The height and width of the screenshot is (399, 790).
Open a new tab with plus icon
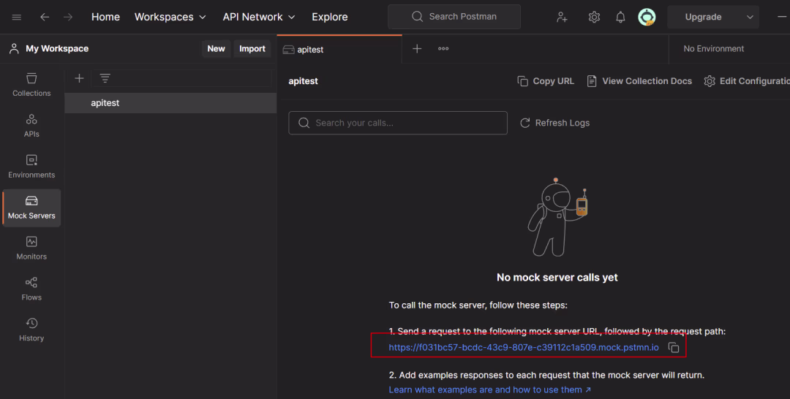[417, 49]
